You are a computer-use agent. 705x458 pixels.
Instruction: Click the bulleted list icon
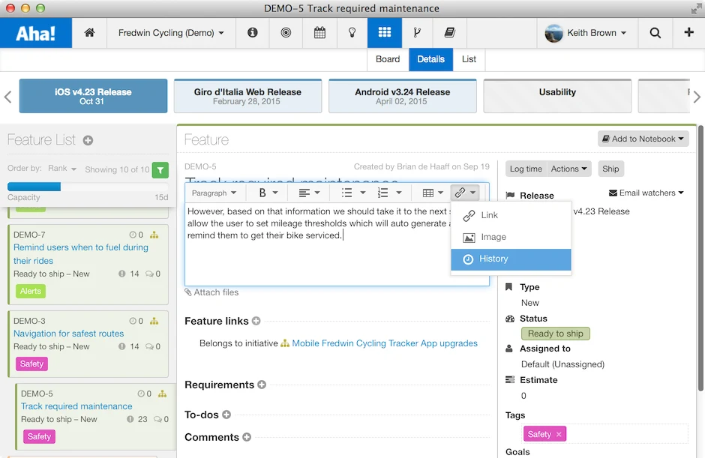[x=346, y=193]
